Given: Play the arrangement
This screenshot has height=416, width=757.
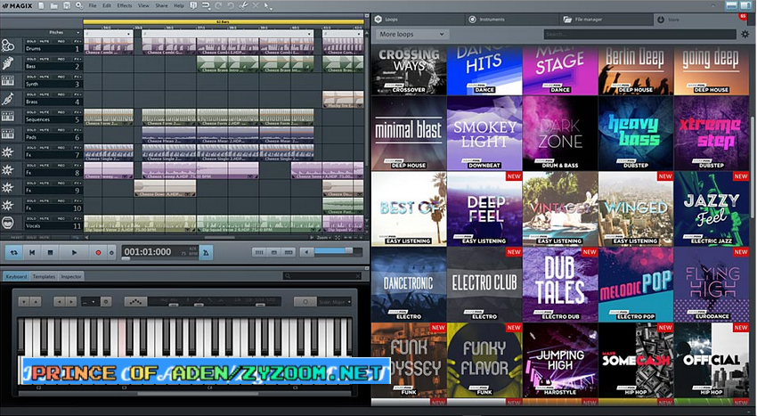Looking at the screenshot, I should [74, 252].
